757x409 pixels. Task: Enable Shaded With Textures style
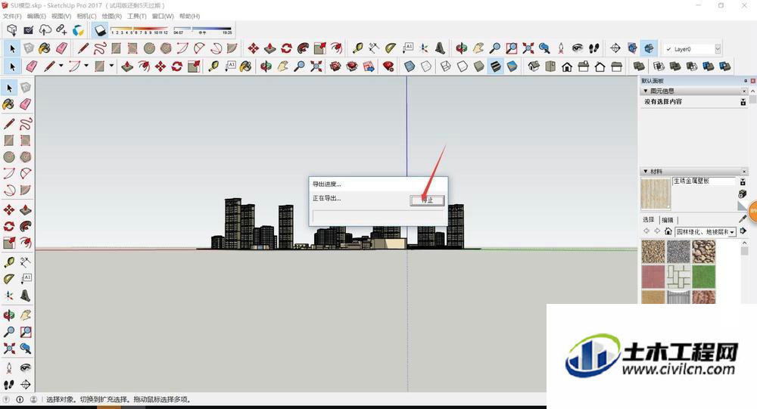click(x=495, y=66)
